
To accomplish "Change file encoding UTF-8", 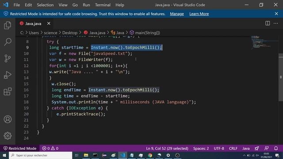I will 219,148.
